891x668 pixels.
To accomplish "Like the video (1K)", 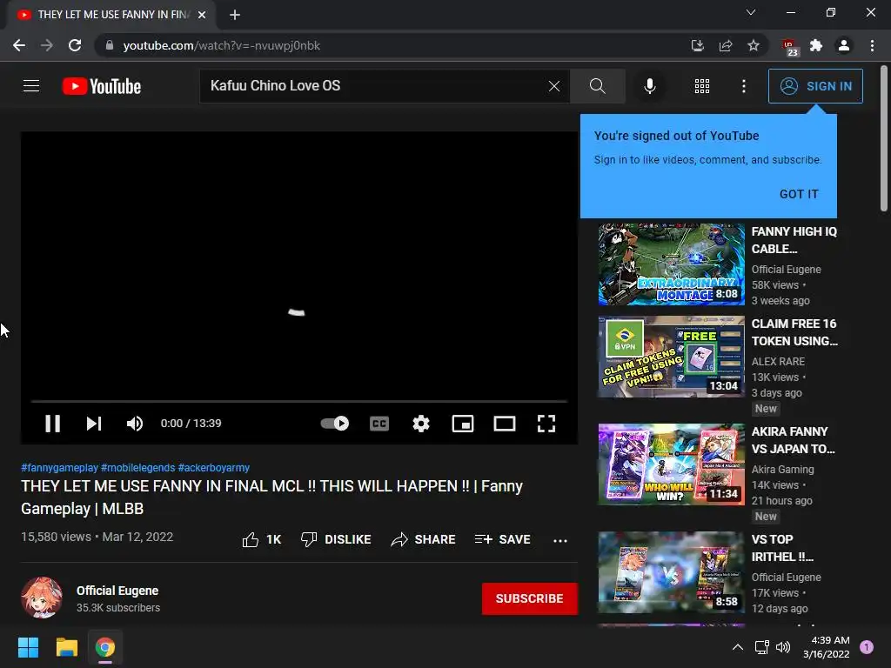I will 261,539.
